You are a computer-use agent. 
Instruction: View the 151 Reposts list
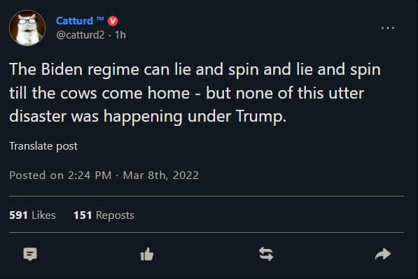tap(104, 215)
